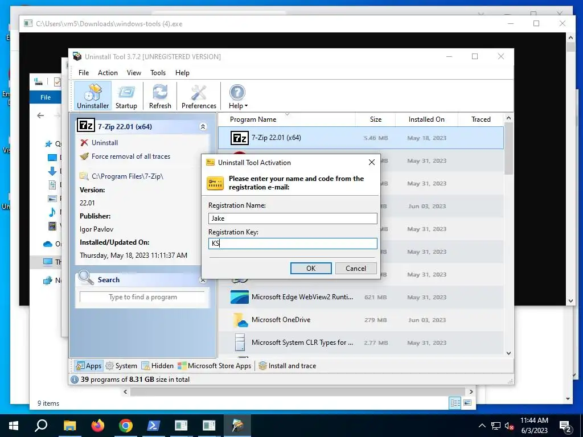The image size is (583, 437).
Task: Choose Force removal of all traces
Action: point(125,156)
